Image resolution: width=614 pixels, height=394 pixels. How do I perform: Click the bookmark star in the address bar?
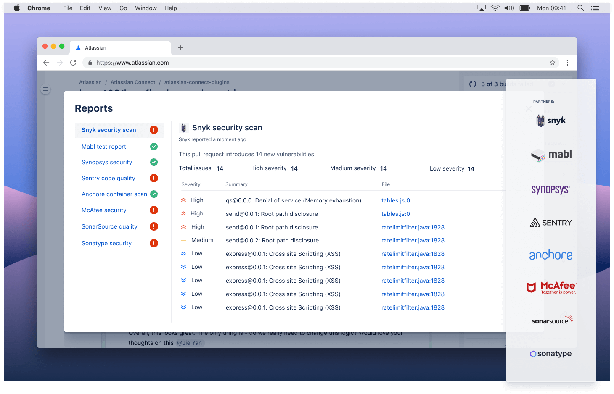tap(552, 62)
